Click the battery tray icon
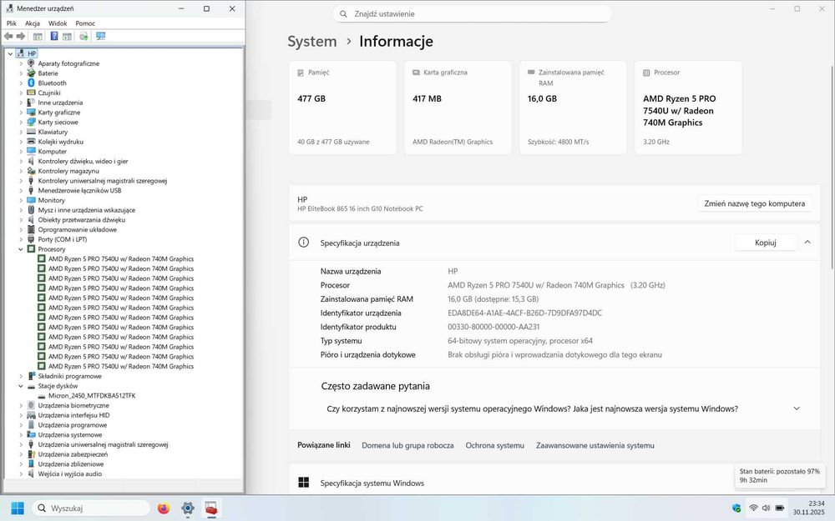Viewport: 835px width, 521px height. 779,508
